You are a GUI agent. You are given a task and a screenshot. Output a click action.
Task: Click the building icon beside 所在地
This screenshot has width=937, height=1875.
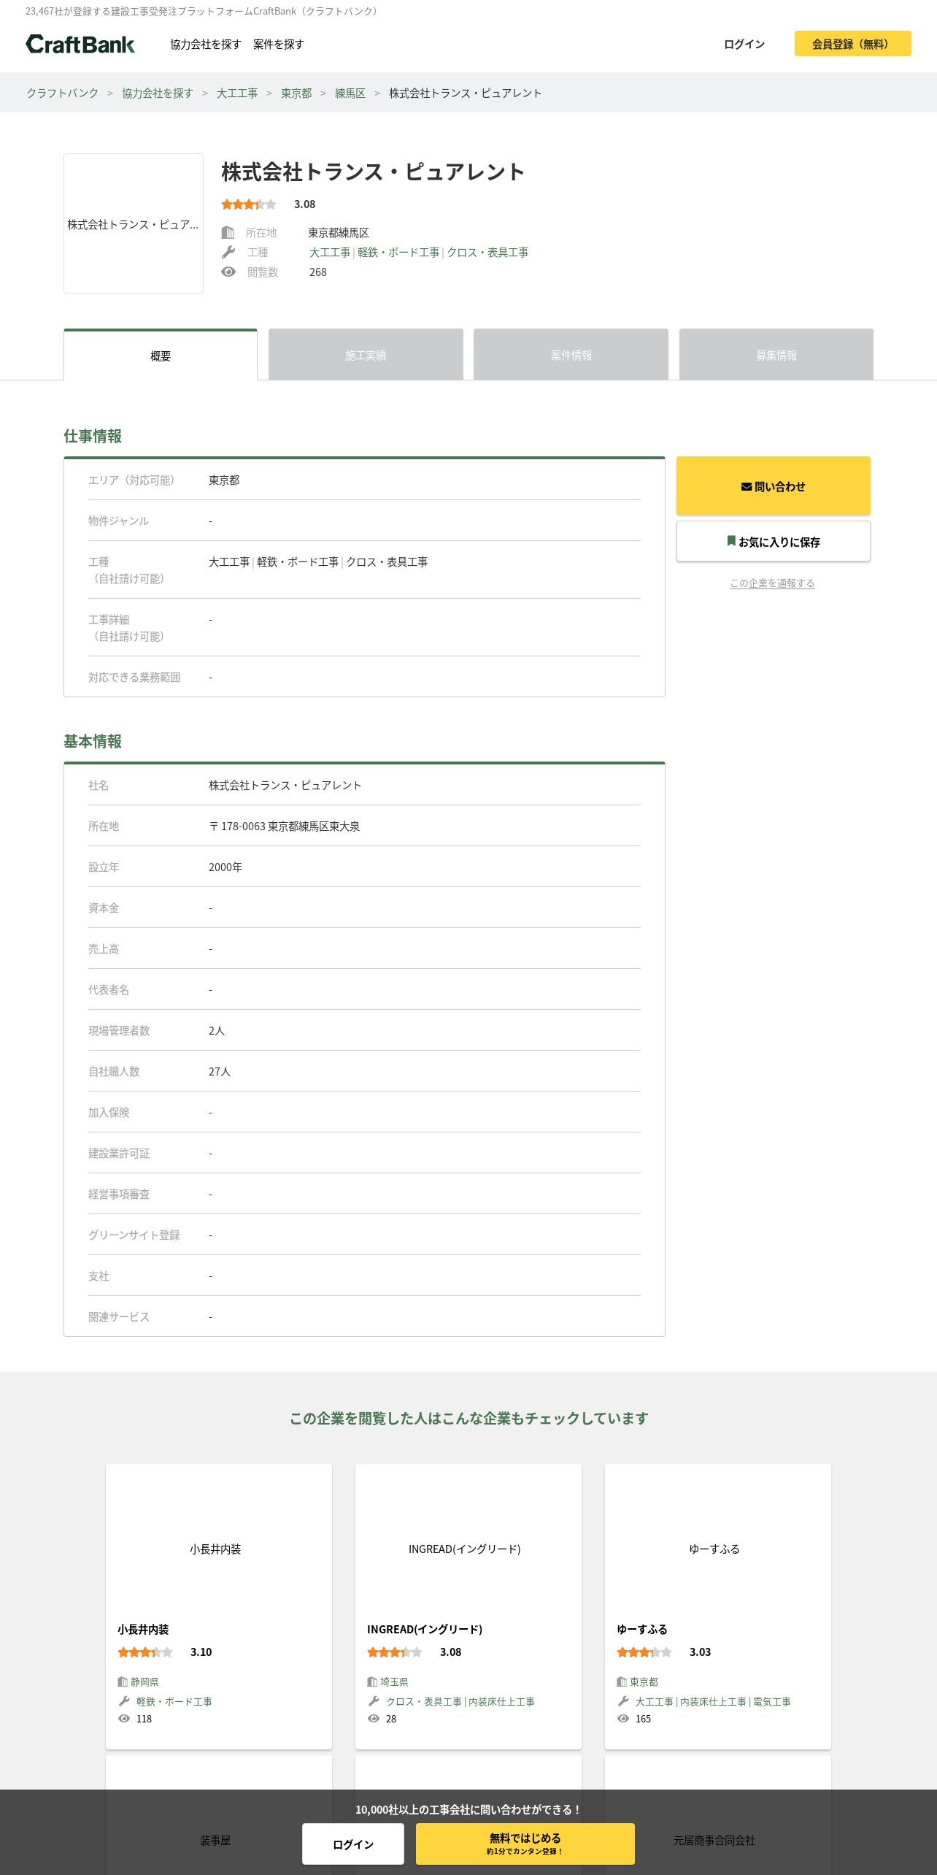coord(228,233)
